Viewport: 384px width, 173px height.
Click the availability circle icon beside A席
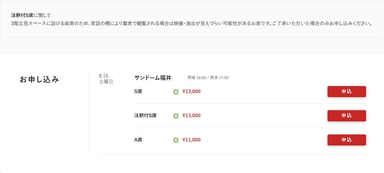pyautogui.click(x=175, y=140)
